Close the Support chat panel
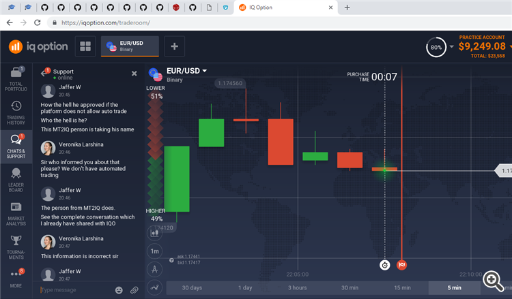512x299 pixels. click(134, 74)
